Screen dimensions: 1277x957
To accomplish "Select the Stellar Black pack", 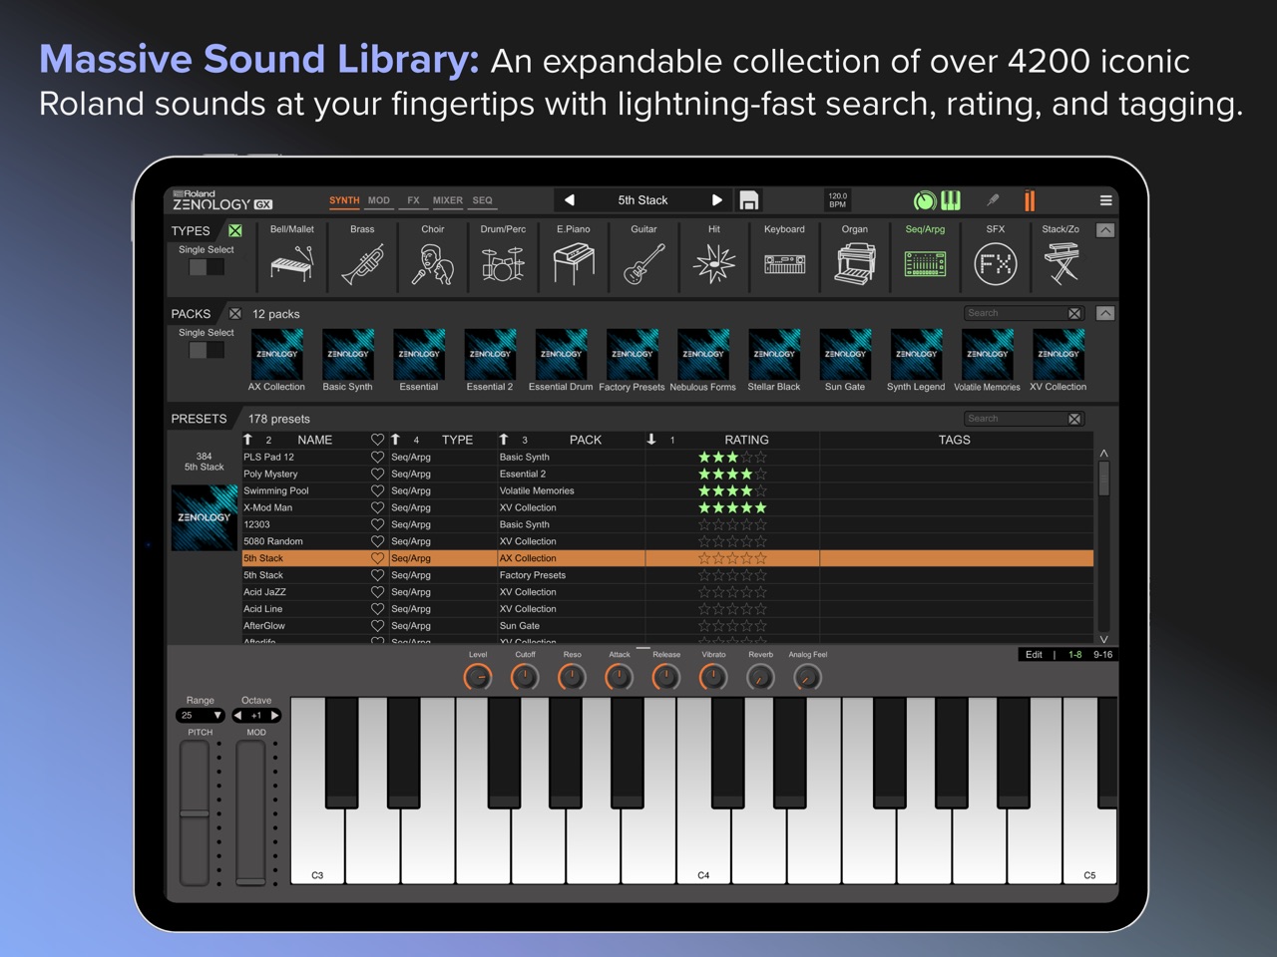I will pos(774,360).
